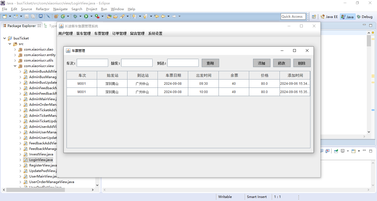Click the Open Console icon
The height and width of the screenshot is (201, 377).
(x=354, y=151)
